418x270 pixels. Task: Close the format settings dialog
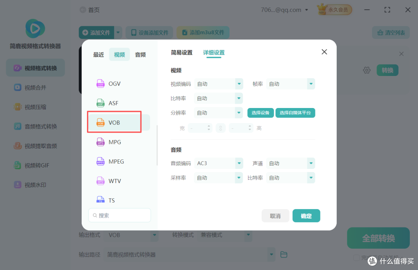click(324, 52)
